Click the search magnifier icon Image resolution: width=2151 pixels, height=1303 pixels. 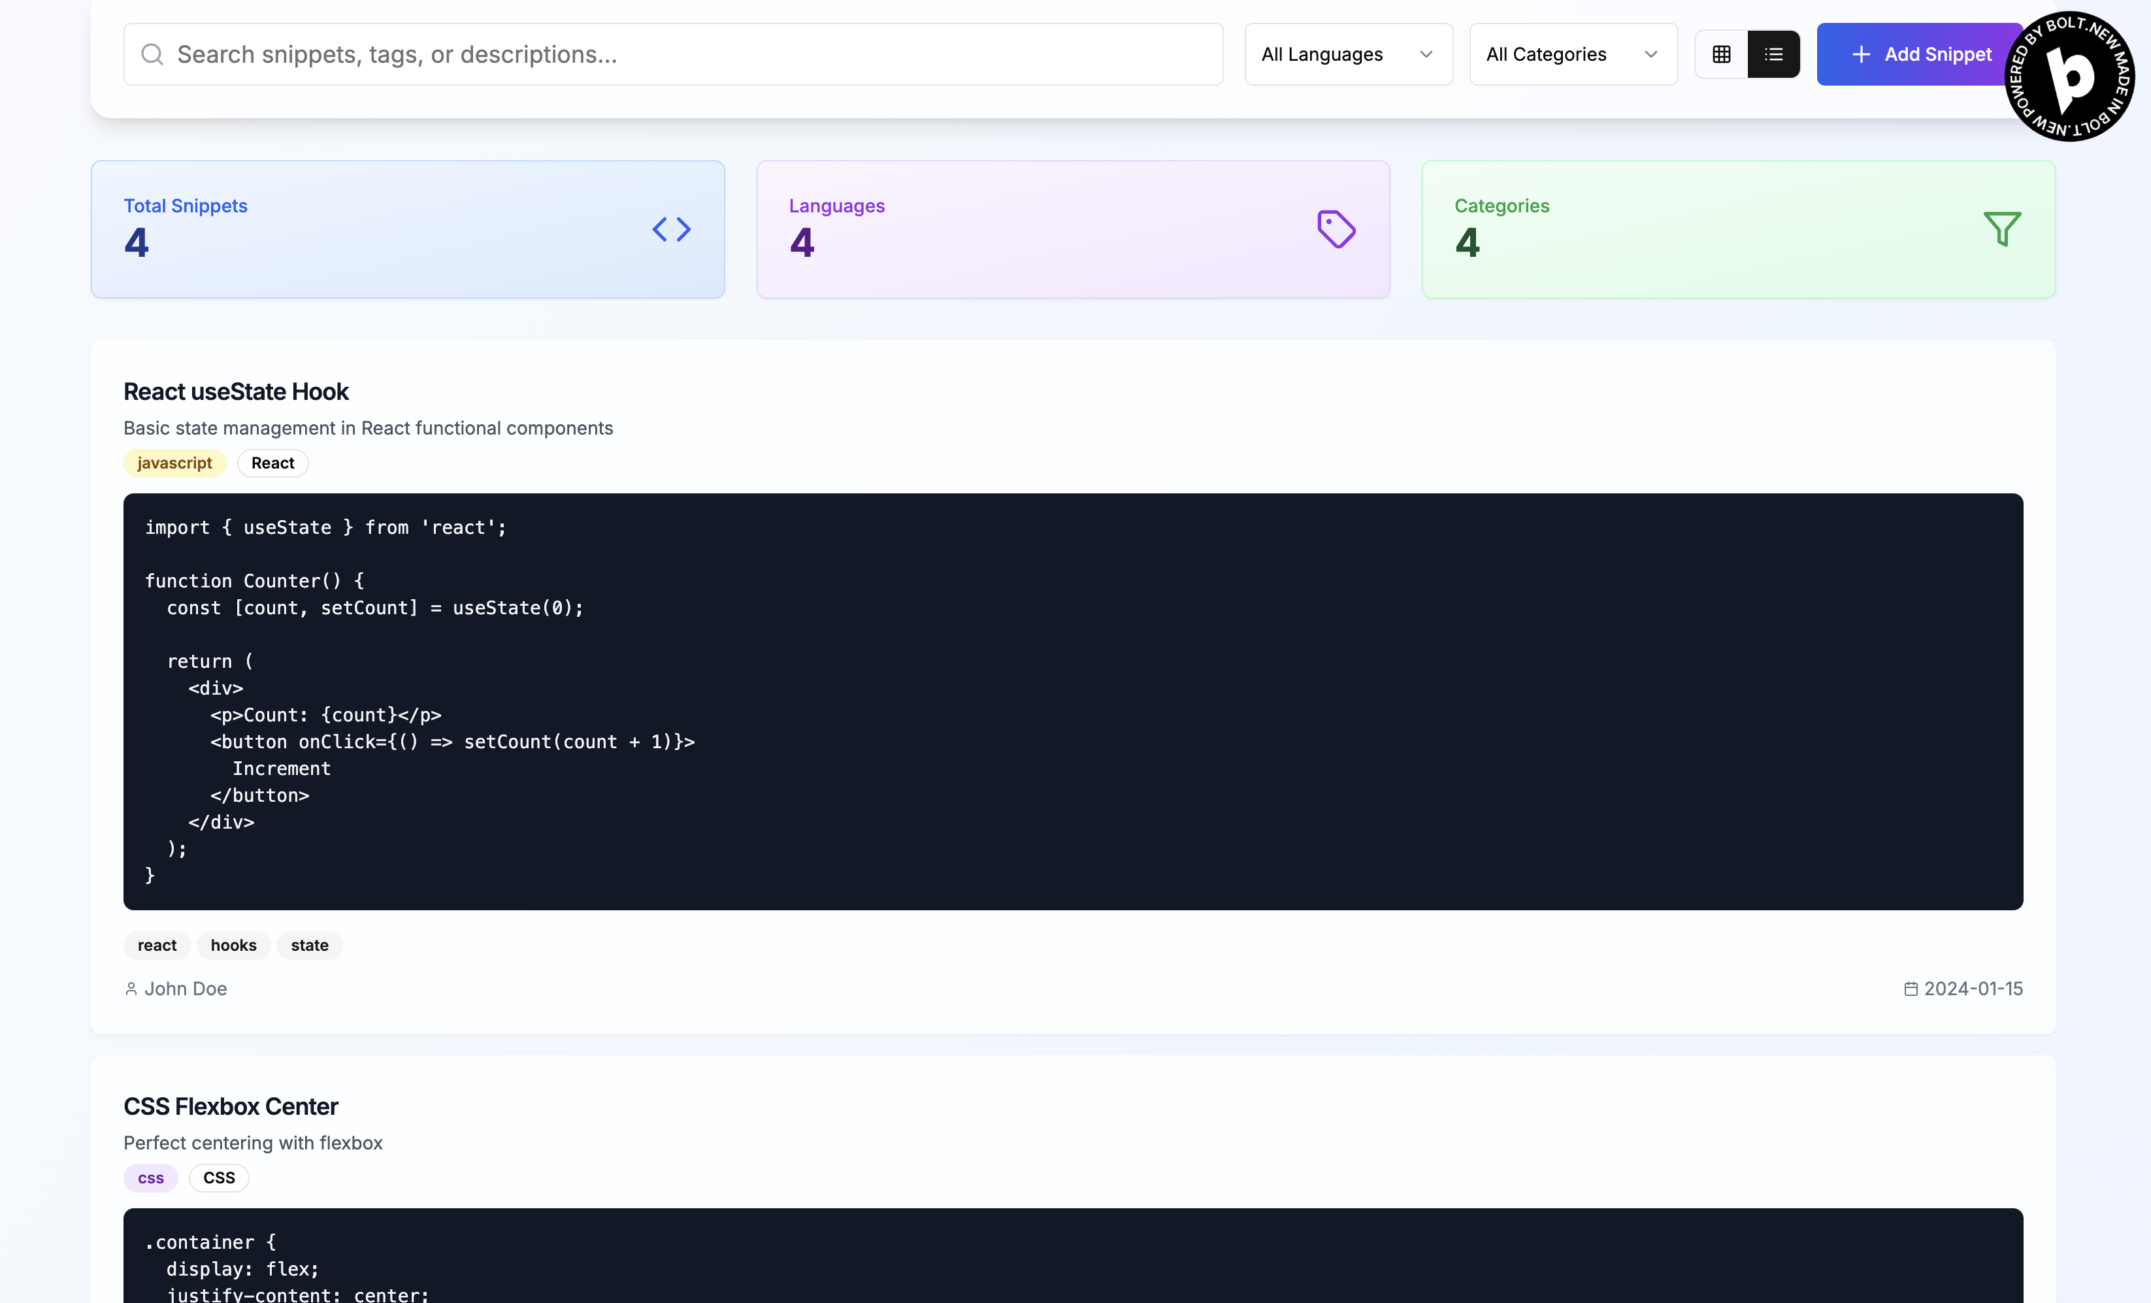coord(152,54)
